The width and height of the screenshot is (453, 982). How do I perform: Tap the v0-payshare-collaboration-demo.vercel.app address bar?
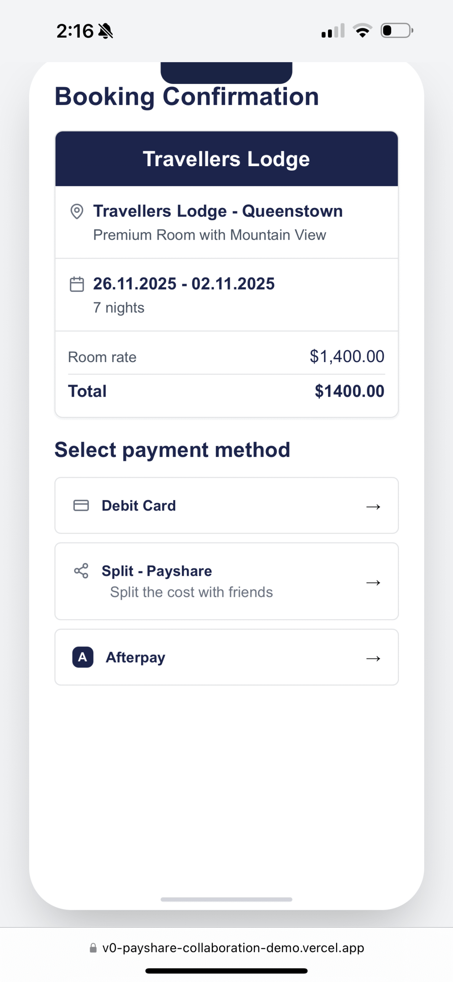(226, 948)
